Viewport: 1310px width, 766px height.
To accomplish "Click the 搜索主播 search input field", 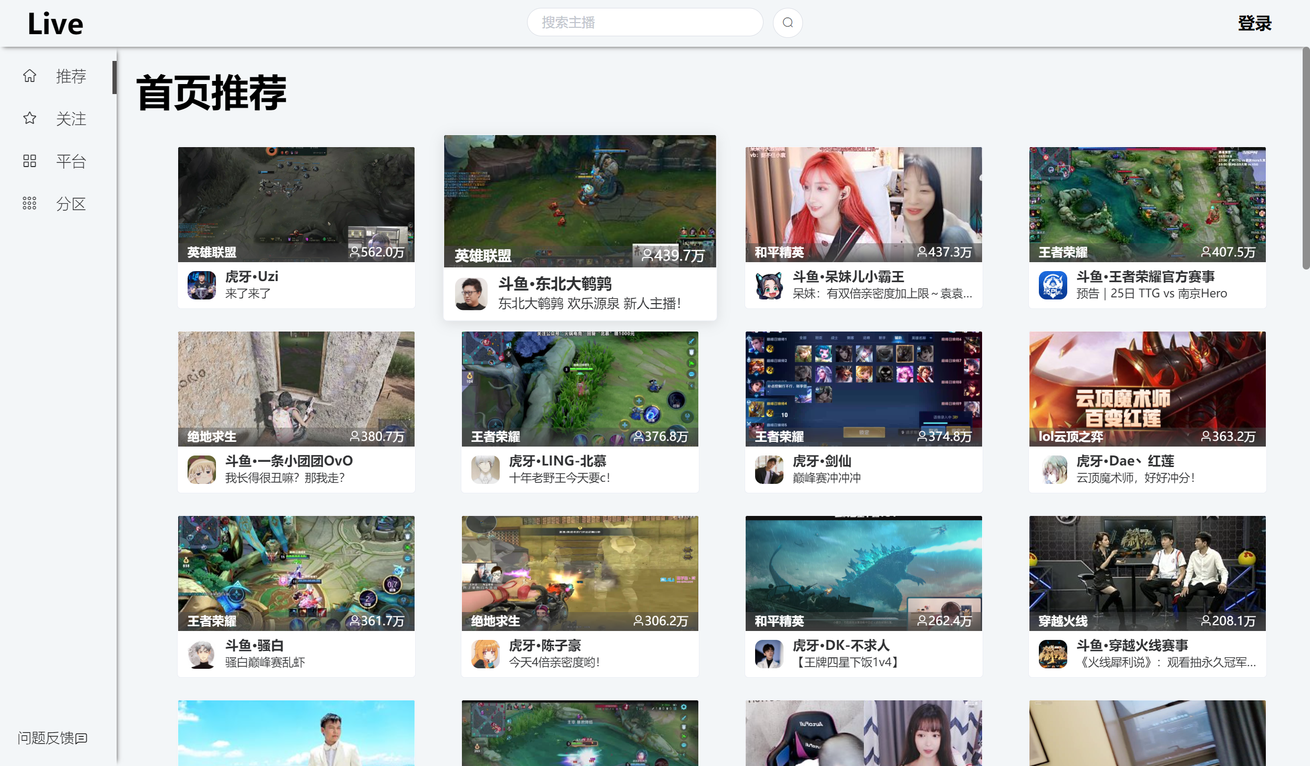I will click(645, 23).
